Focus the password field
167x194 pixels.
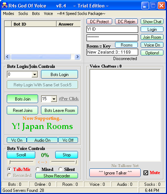point(112,38)
